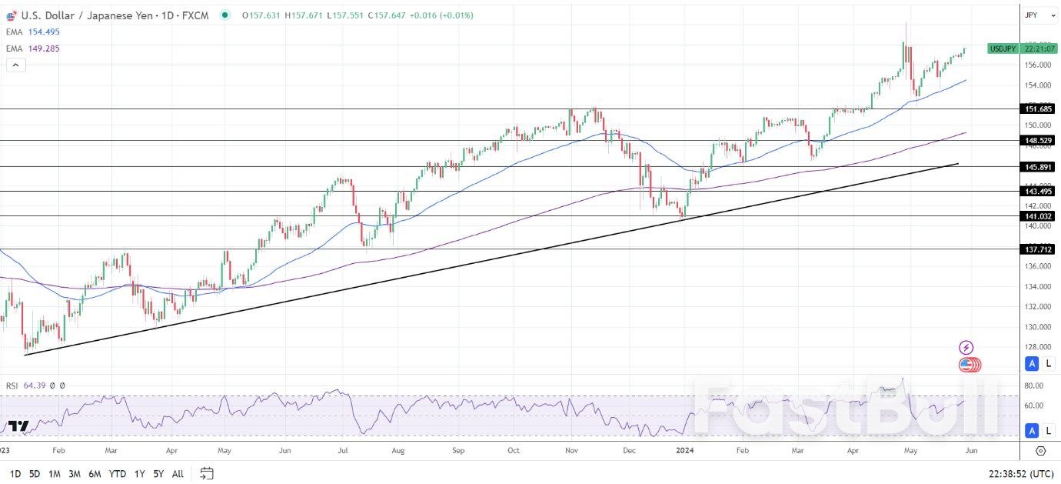This screenshot has height=484, width=1061.
Task: Click the purple lightning events icon
Action: coord(966,349)
